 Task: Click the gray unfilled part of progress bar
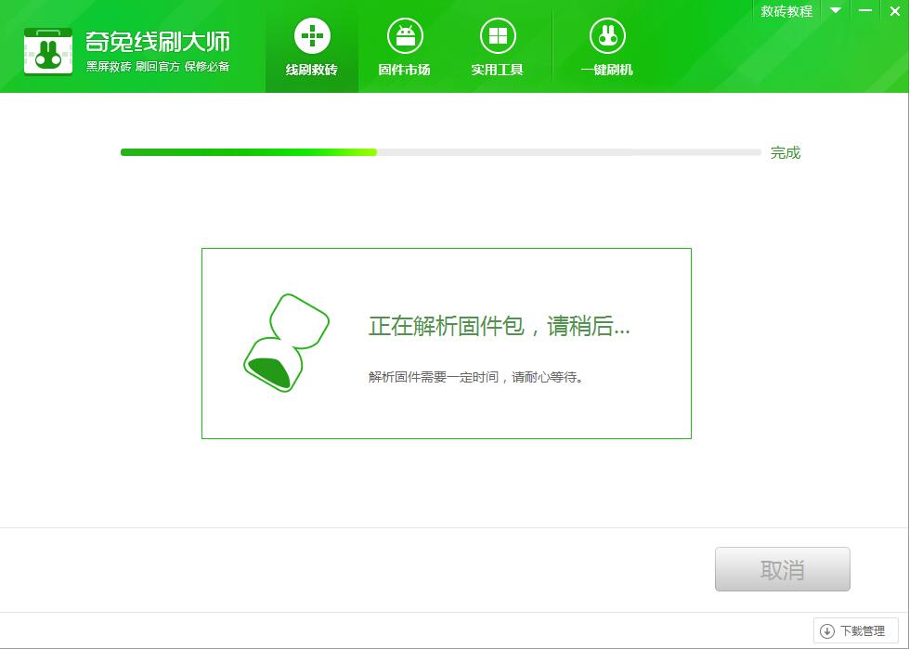click(x=568, y=152)
